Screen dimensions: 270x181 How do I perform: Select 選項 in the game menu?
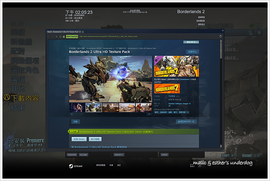(x=18, y=79)
